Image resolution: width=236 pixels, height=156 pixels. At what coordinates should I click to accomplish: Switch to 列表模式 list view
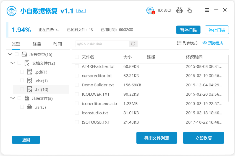click(187, 43)
